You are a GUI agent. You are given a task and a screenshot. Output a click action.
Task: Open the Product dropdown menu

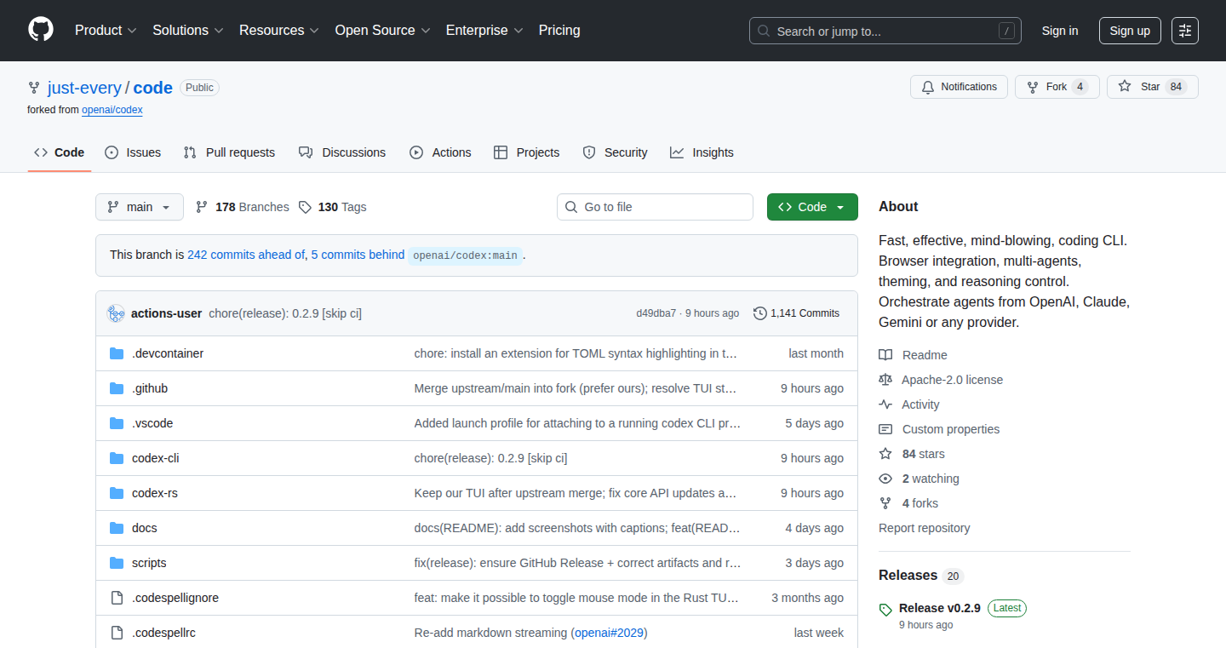click(x=106, y=31)
